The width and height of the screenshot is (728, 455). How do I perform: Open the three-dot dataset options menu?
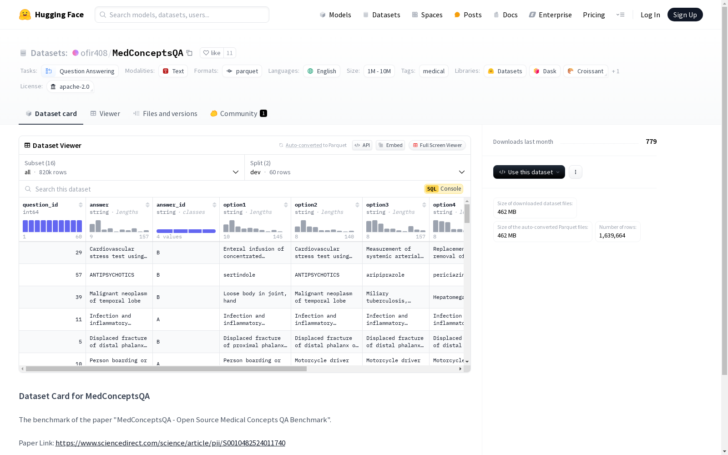575,172
